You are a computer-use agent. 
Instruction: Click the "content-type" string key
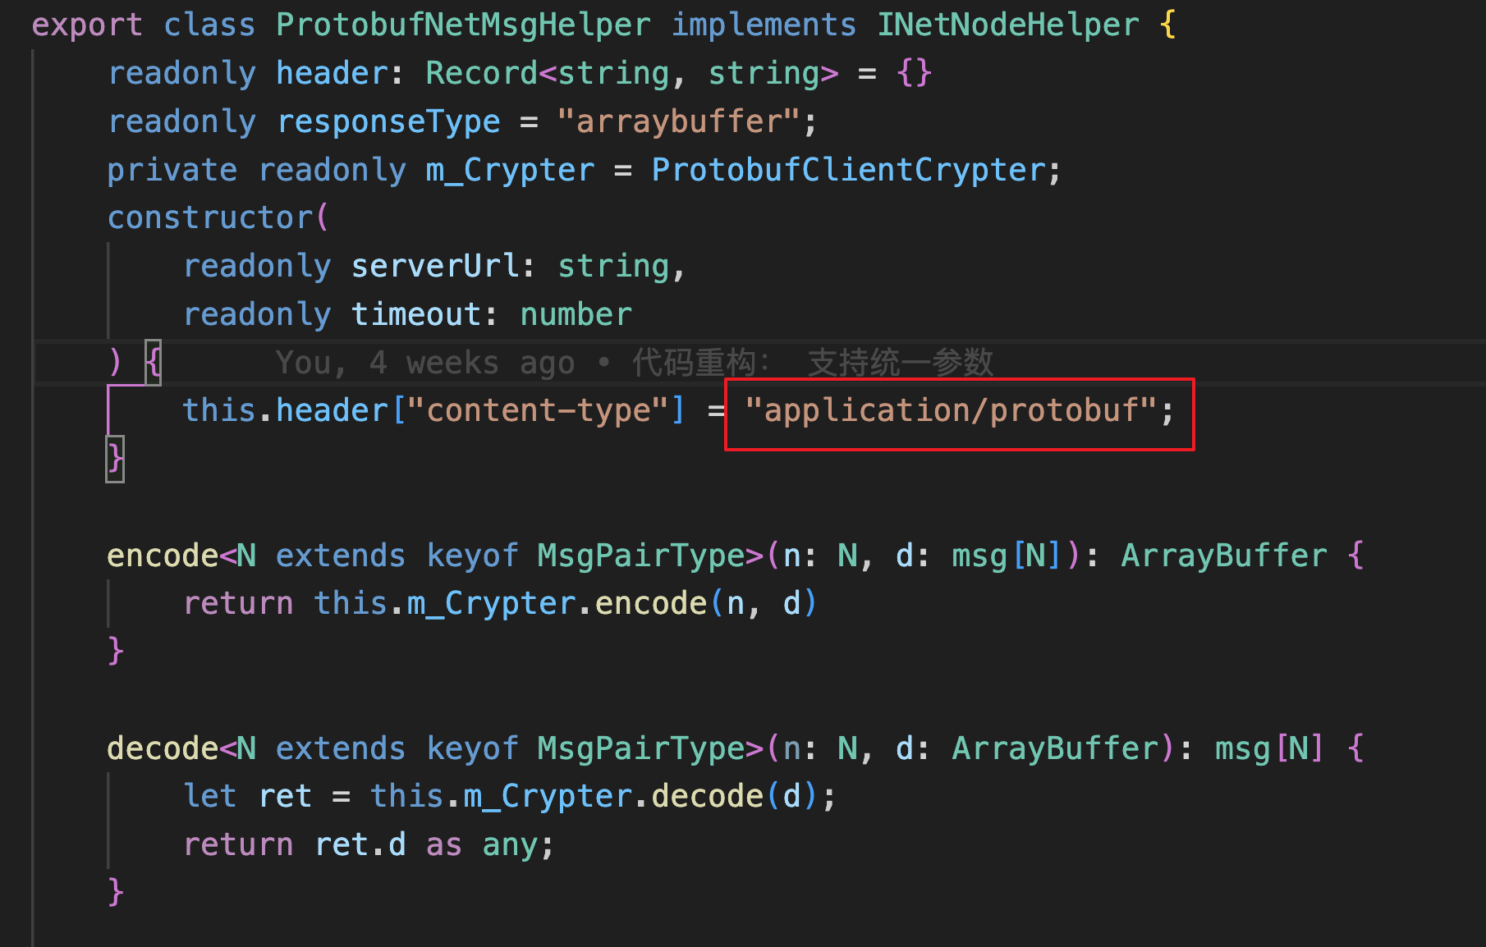tap(539, 410)
